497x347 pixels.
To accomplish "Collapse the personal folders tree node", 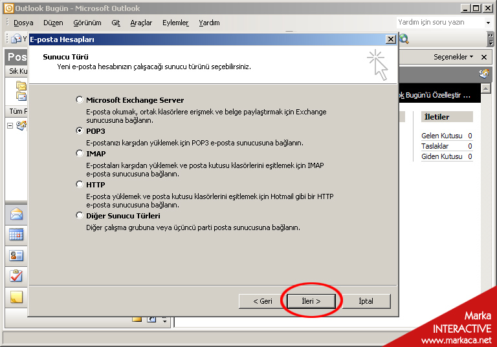I will point(10,126).
